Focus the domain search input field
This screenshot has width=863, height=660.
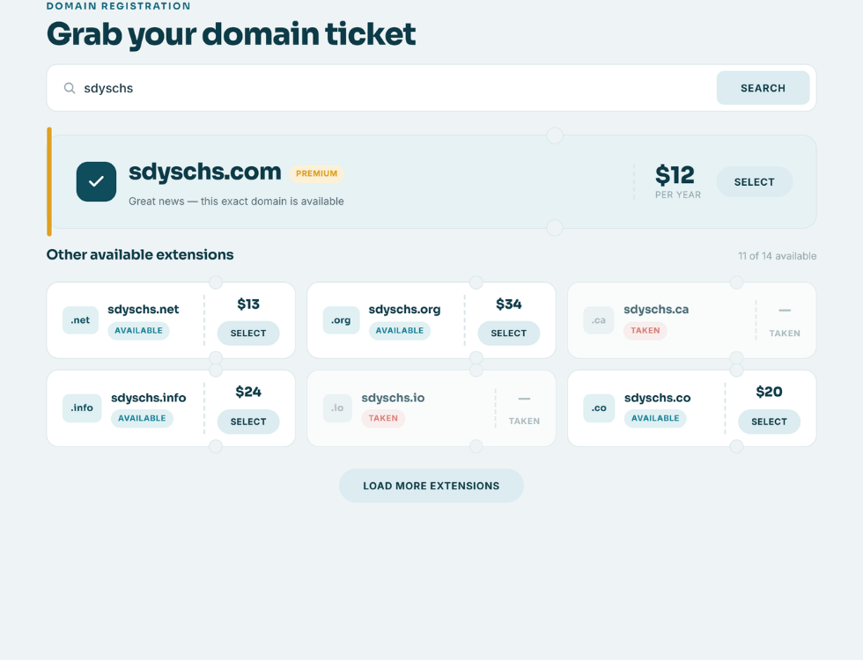pos(396,88)
